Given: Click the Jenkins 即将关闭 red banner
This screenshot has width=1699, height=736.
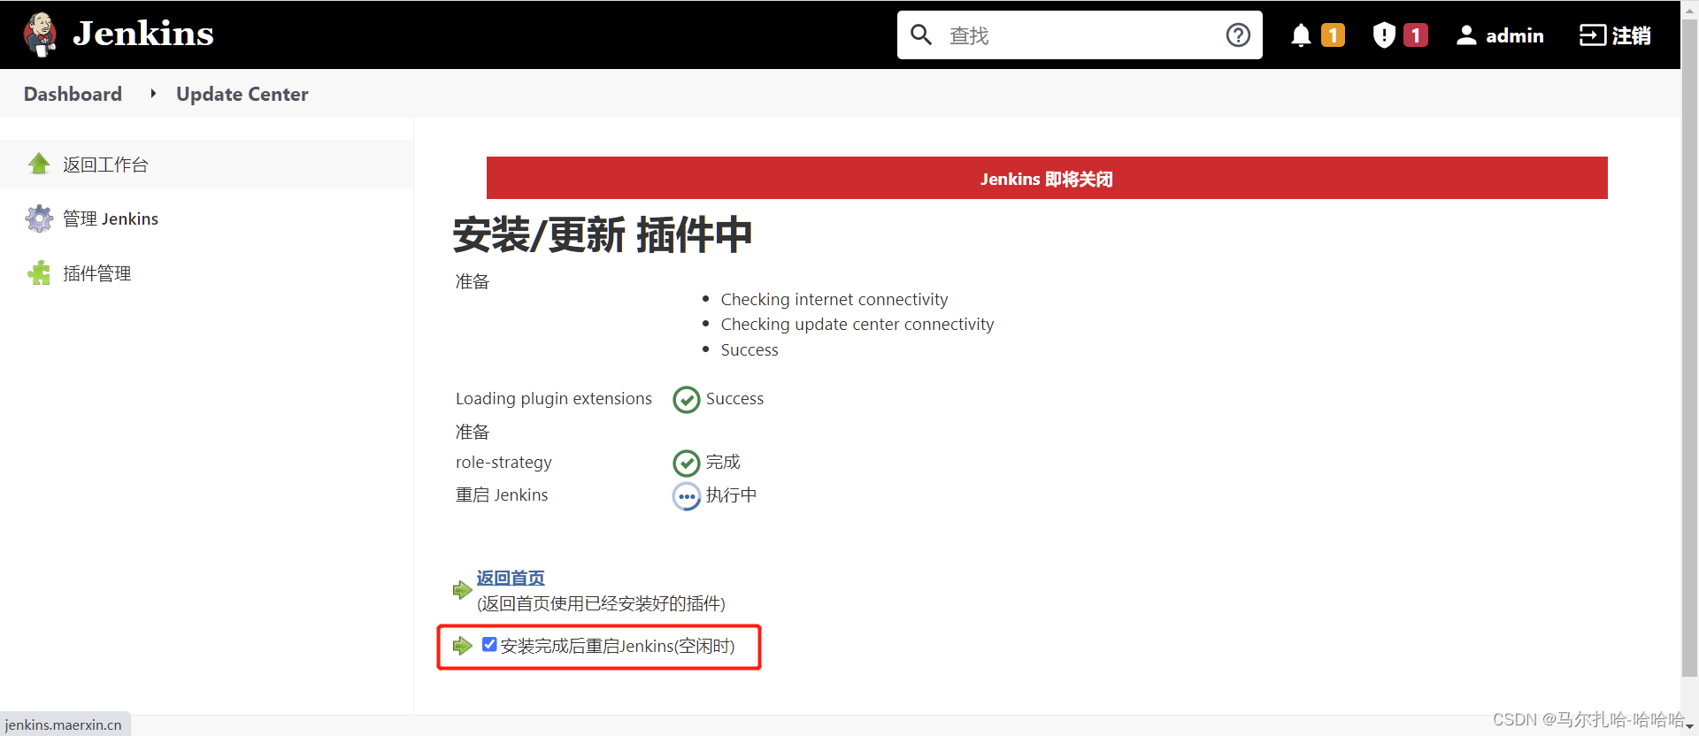Looking at the screenshot, I should coord(1047,178).
